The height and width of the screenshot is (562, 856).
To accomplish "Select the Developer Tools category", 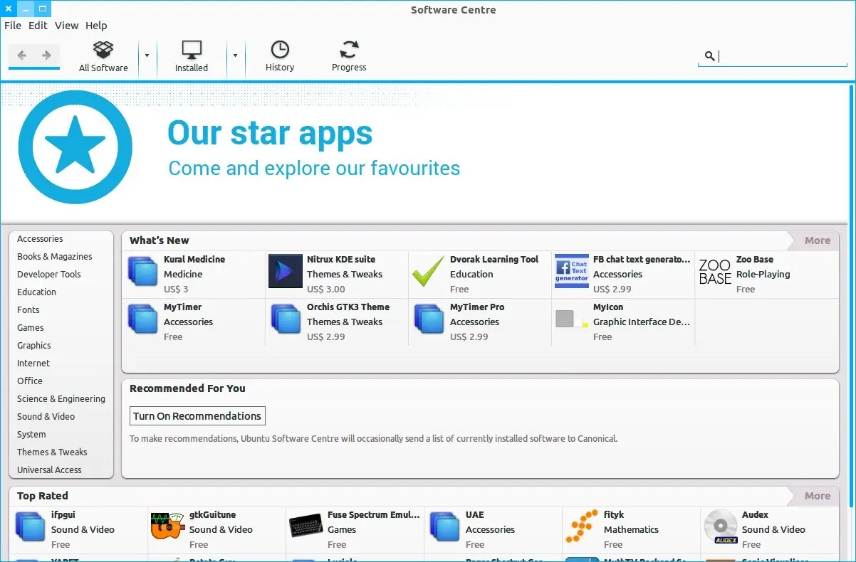I will tap(49, 275).
